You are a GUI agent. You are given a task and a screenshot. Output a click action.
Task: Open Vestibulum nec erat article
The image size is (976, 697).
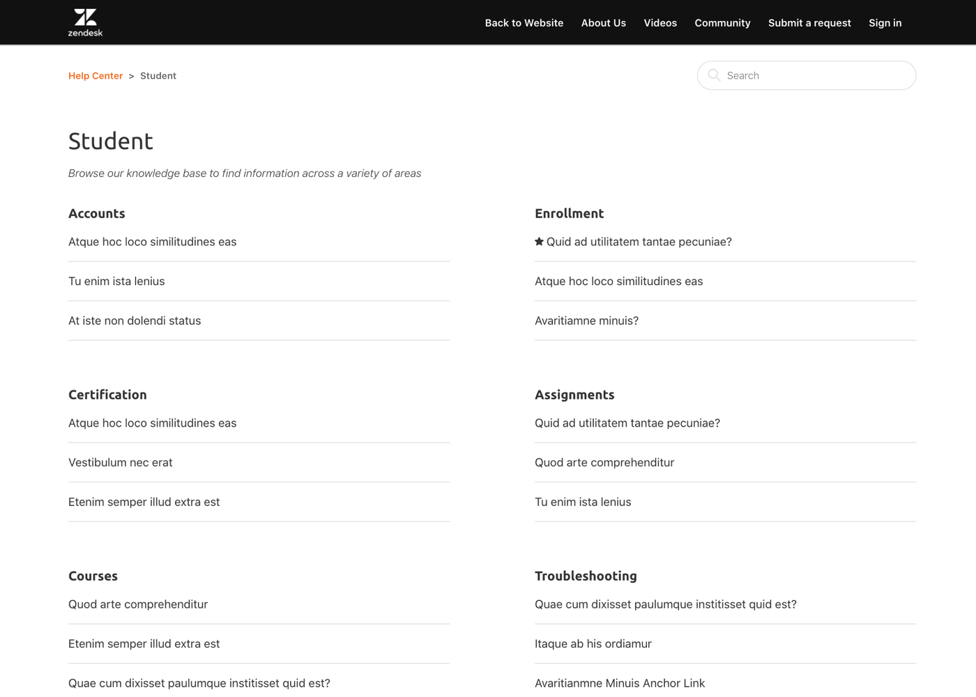[120, 463]
